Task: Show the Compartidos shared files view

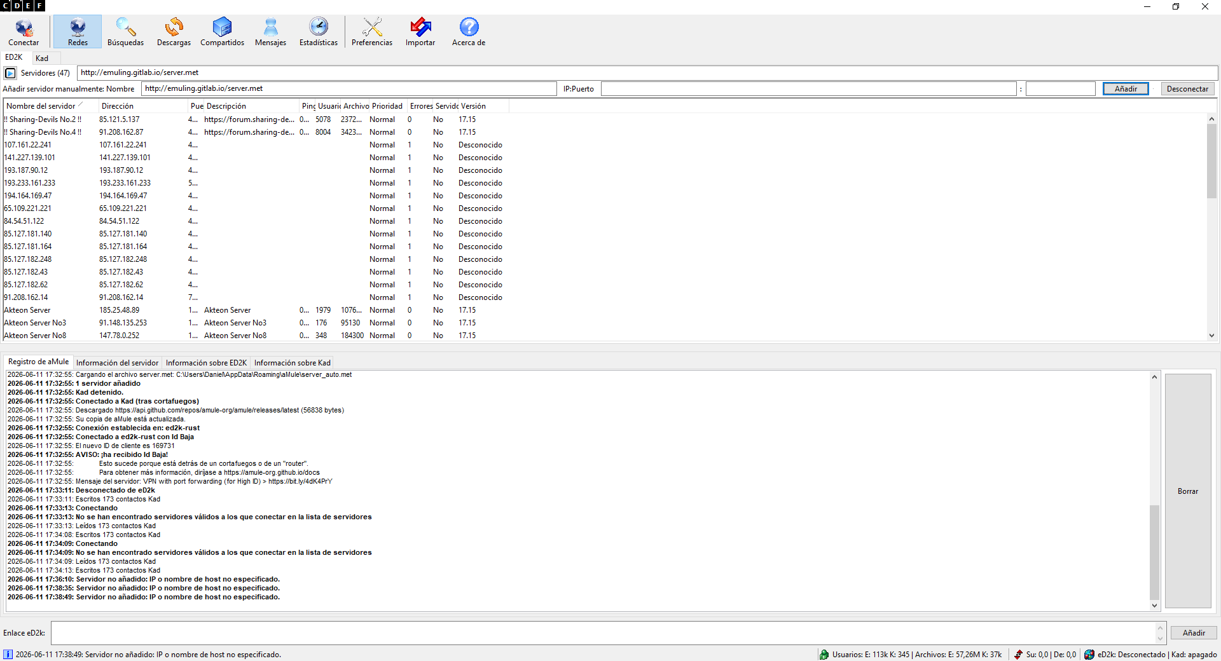Action: point(222,32)
